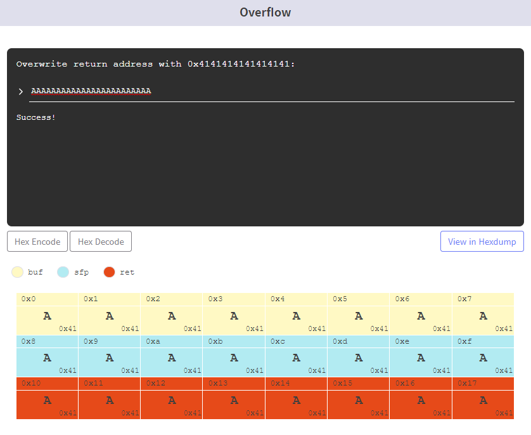Open View in Hexdump

[482, 241]
